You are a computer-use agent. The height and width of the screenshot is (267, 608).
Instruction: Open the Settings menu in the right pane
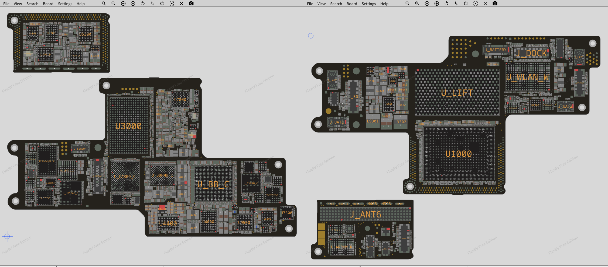369,4
